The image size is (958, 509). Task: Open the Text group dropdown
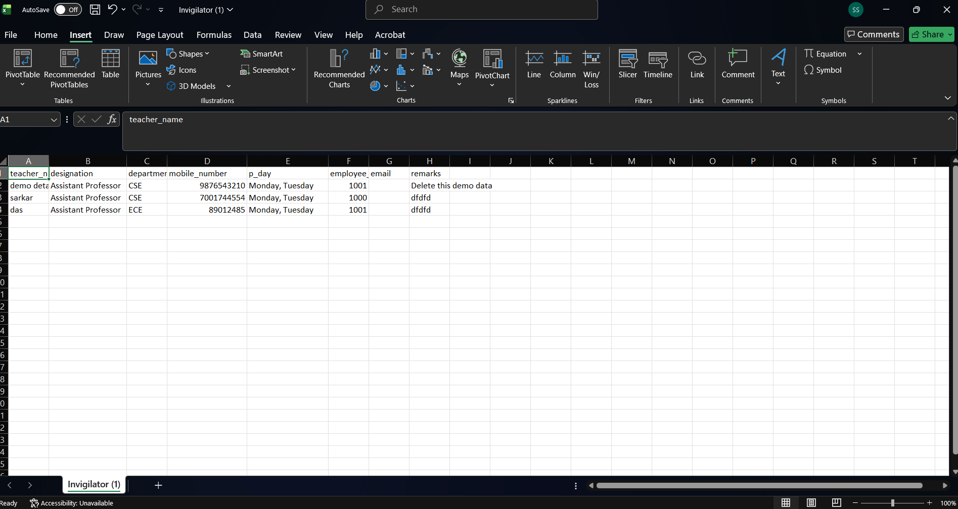778,83
